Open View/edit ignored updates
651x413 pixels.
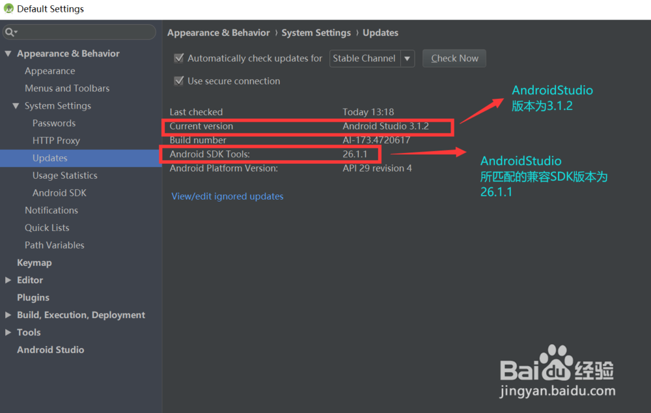pos(227,196)
